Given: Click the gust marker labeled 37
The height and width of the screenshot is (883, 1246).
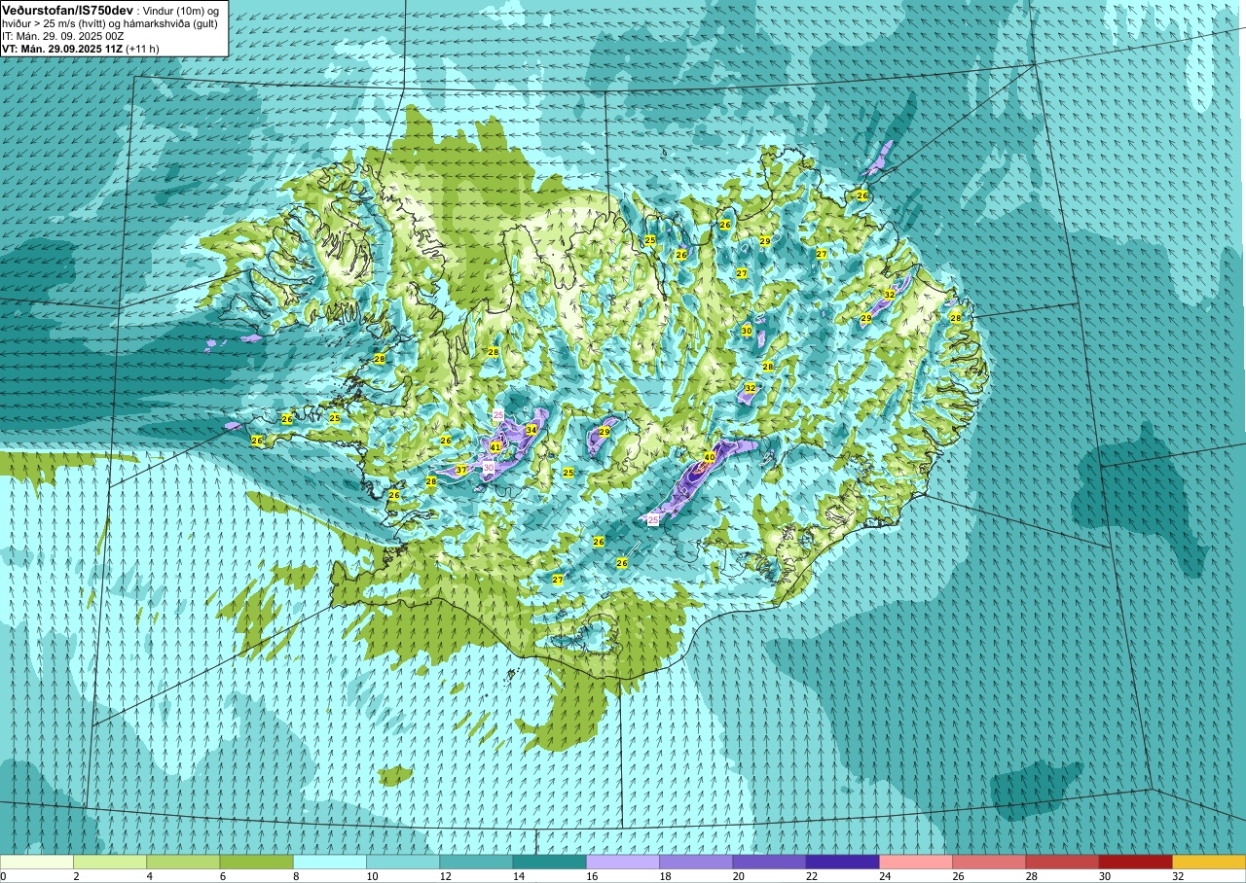Looking at the screenshot, I should [x=461, y=470].
